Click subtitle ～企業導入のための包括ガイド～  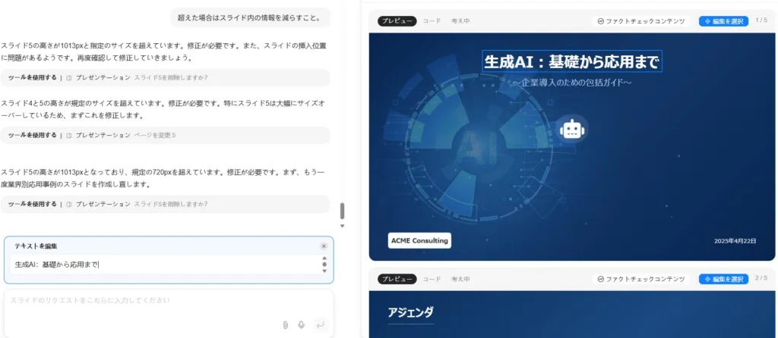coord(571,82)
